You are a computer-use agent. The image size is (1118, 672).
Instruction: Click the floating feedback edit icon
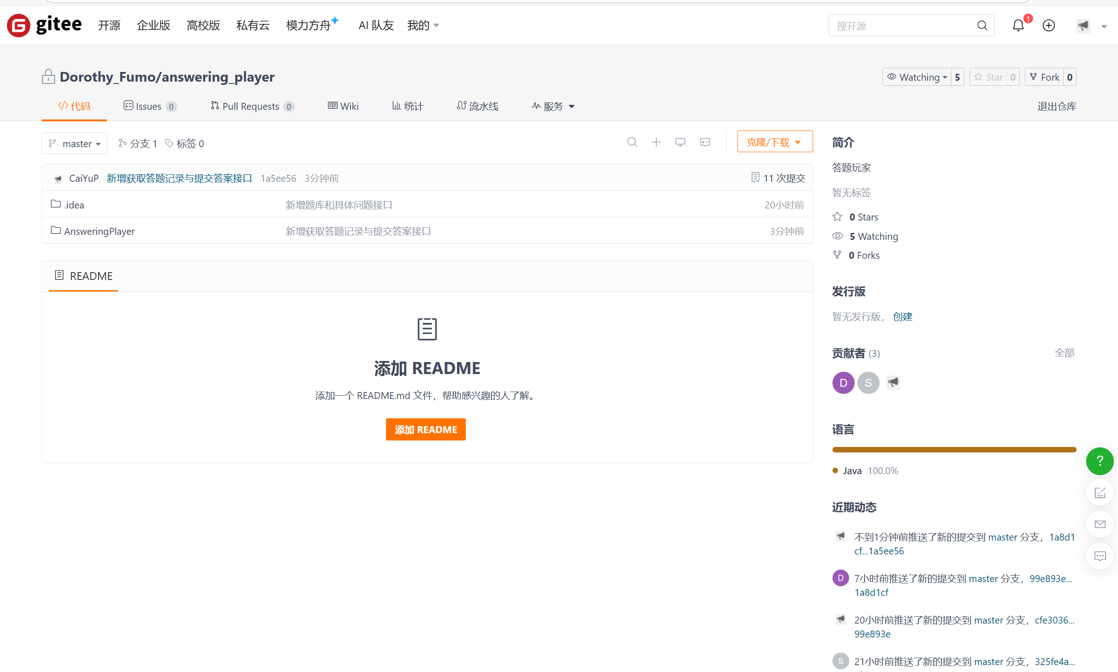1100,493
